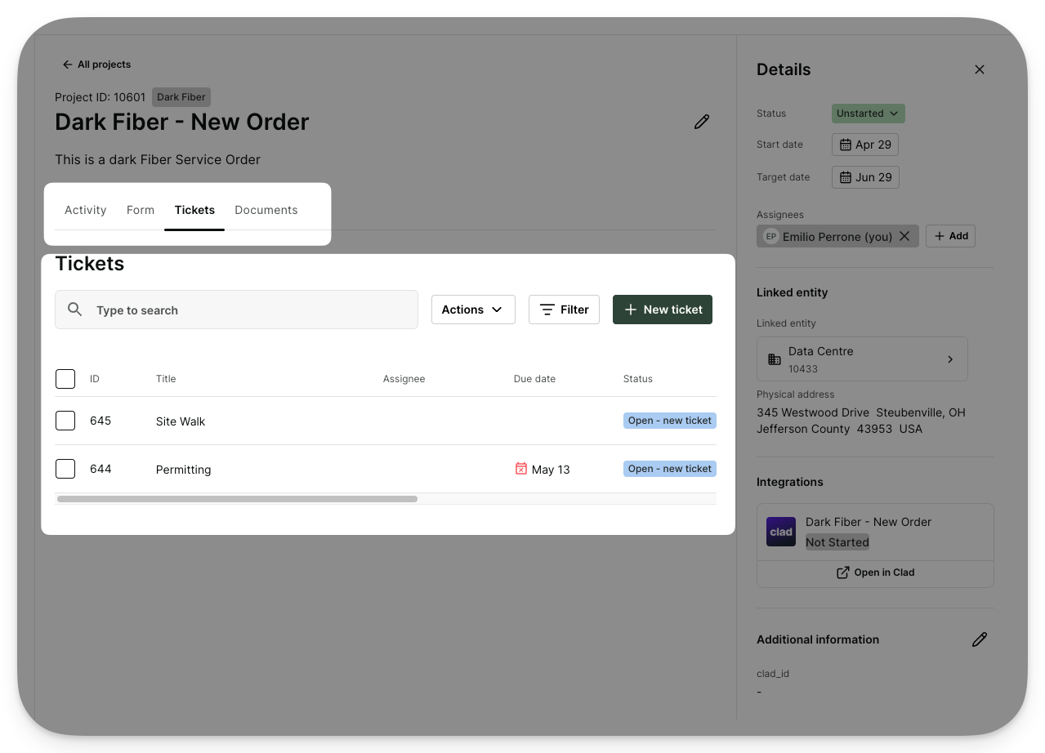1045x753 pixels.
Task: Click Add to add an assignee
Action: pos(950,236)
